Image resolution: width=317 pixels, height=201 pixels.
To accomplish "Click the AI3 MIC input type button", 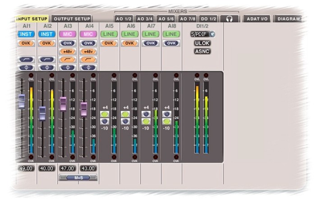I will (x=68, y=34).
